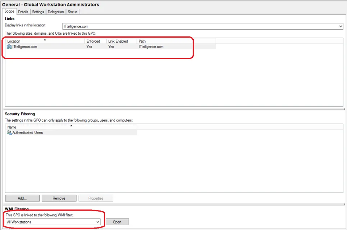
Task: Open the Delegation tab
Action: coord(56,12)
